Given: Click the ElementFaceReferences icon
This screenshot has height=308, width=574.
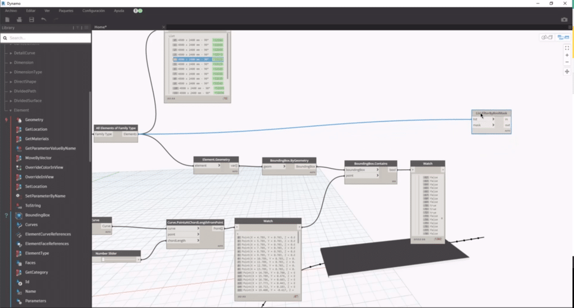Looking at the screenshot, I should point(18,244).
